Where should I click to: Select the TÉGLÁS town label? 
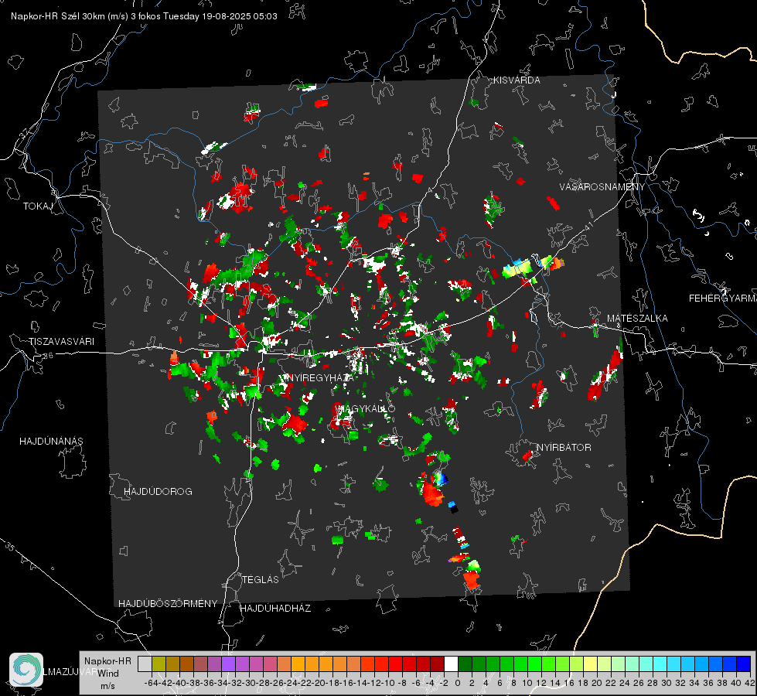[x=261, y=580]
